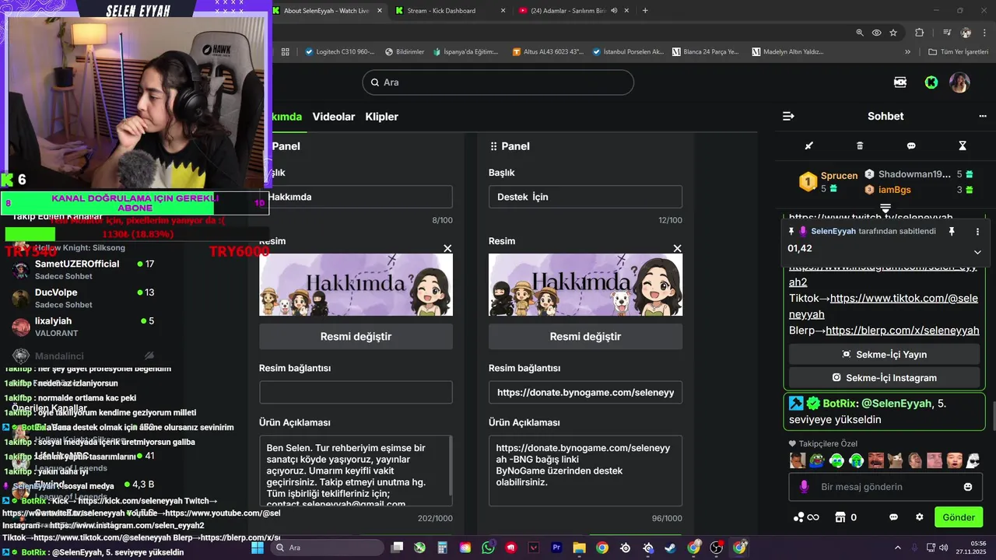The image size is (996, 560).
Task: Send the chat message with Gönder
Action: (959, 517)
